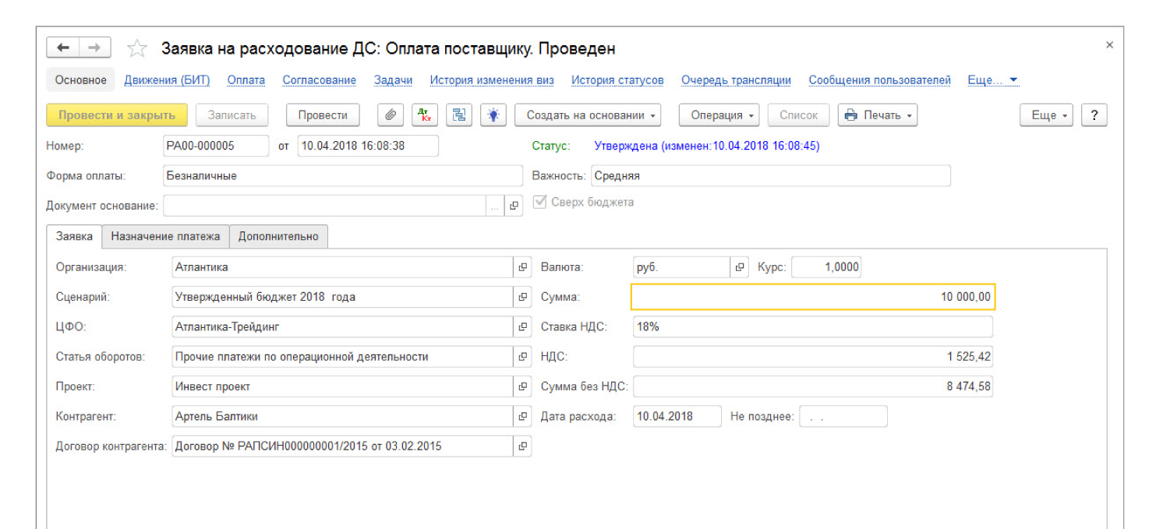
Task: Expand the Создать на основании dropdown
Action: click(x=589, y=115)
